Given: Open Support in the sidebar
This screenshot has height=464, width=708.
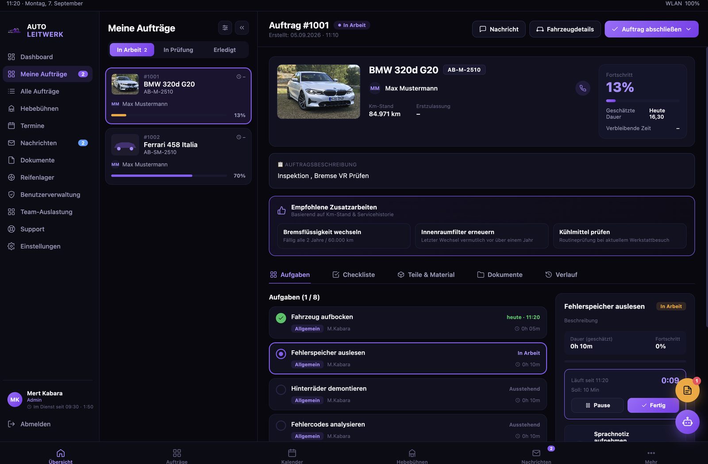Looking at the screenshot, I should (48, 229).
